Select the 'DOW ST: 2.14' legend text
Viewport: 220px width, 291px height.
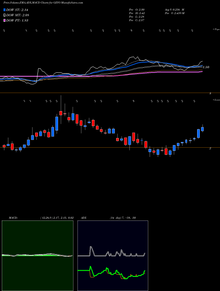(x=17, y=10)
